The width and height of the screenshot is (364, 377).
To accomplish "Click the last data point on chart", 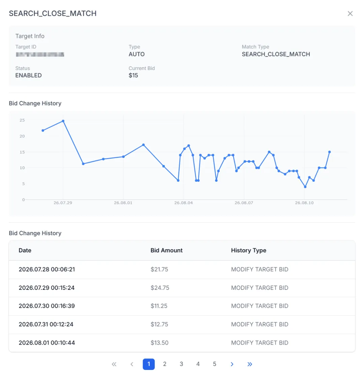I will click(329, 152).
